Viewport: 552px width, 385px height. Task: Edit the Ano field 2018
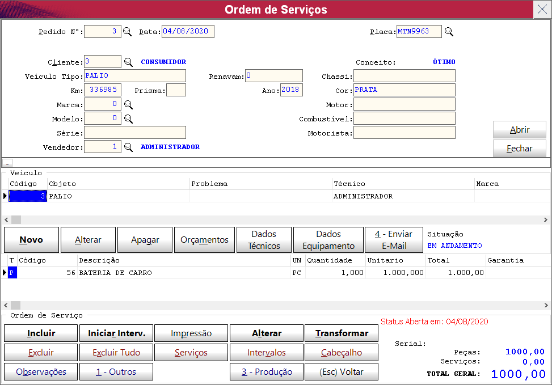coord(292,90)
